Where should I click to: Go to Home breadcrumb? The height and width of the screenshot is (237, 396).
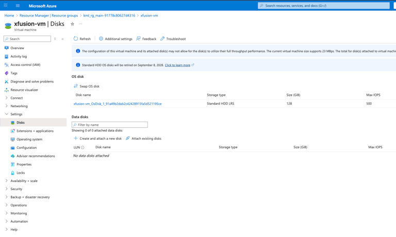(x=9, y=15)
